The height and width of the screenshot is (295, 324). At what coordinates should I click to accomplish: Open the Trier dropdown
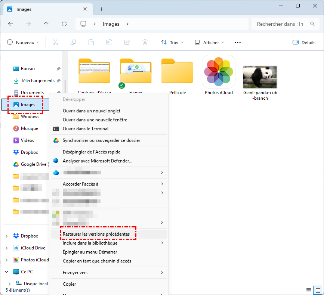tap(172, 43)
